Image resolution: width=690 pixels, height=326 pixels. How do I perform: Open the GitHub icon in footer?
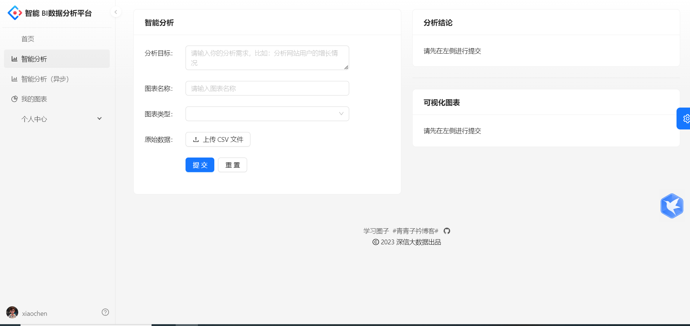pos(447,231)
